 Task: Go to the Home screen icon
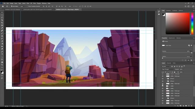[x=3, y=6]
